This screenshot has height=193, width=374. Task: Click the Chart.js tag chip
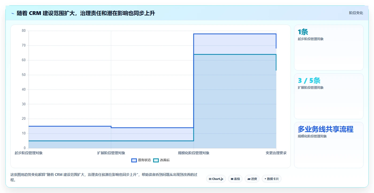coord(216,179)
